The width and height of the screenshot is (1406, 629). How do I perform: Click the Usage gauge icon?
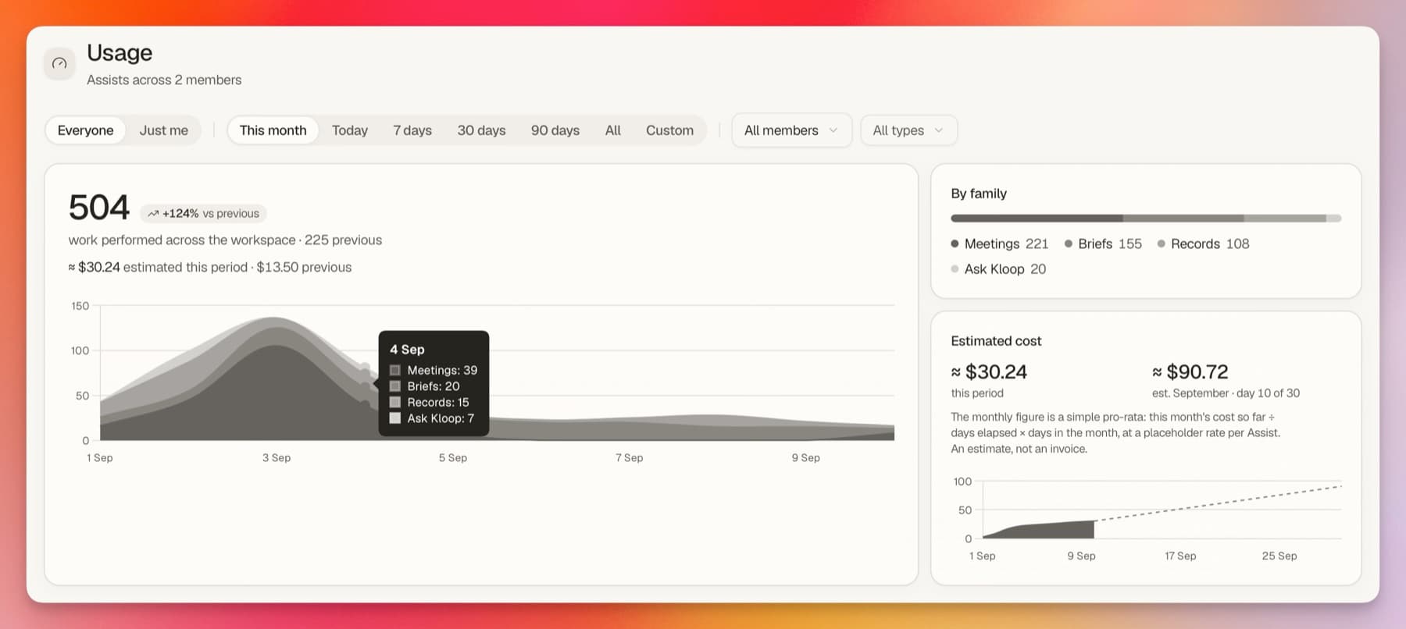59,63
